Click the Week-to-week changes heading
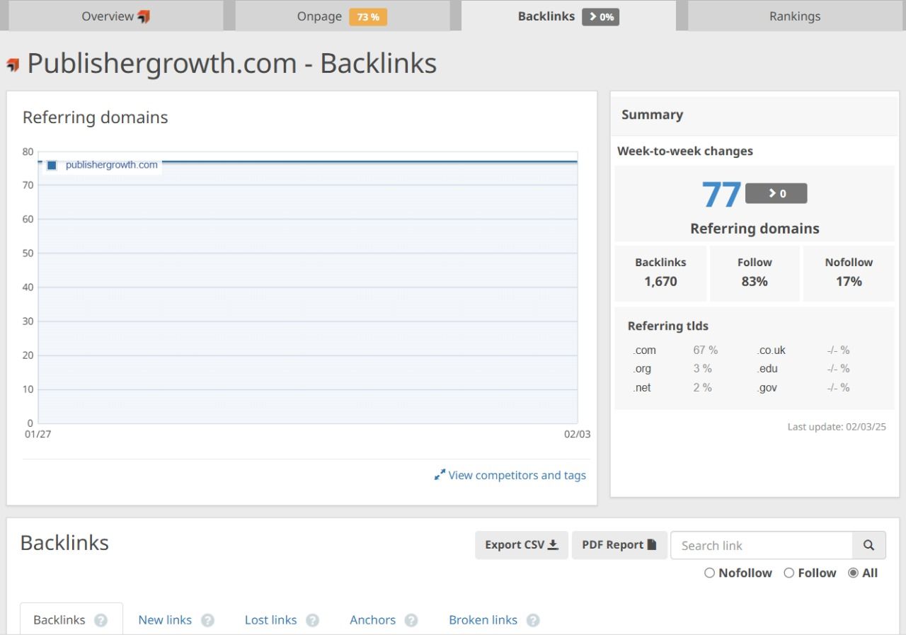Screen dimensions: 906x635 pos(685,151)
